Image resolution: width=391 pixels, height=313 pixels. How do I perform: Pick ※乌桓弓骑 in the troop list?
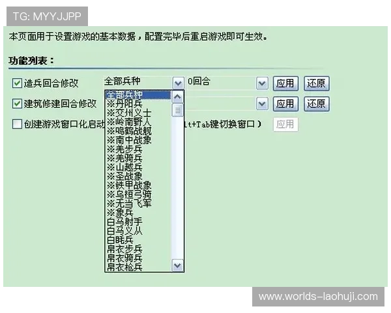138,194
